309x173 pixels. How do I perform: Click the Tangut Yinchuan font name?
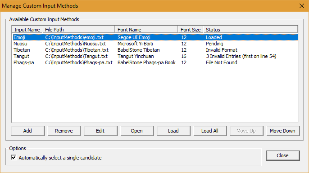click(136, 56)
